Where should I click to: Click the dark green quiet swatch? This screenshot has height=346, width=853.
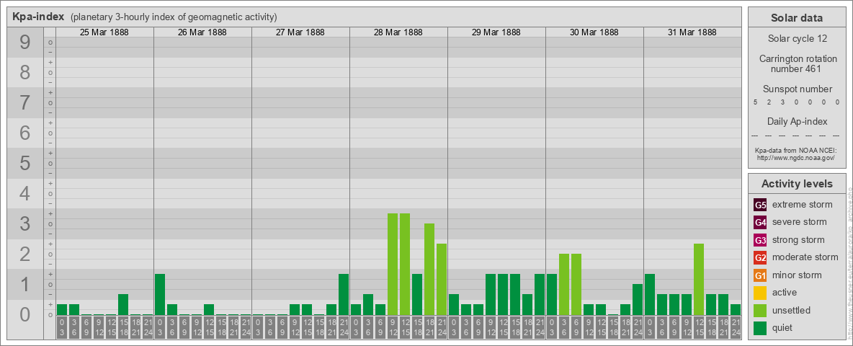pyautogui.click(x=760, y=328)
